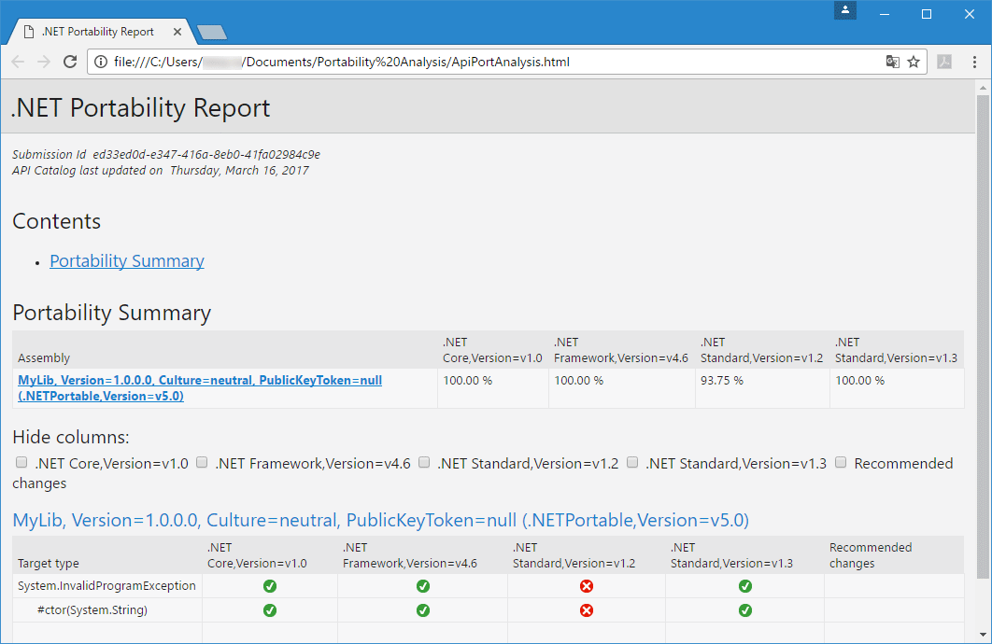Open Google Translate via the address bar icon

[893, 61]
